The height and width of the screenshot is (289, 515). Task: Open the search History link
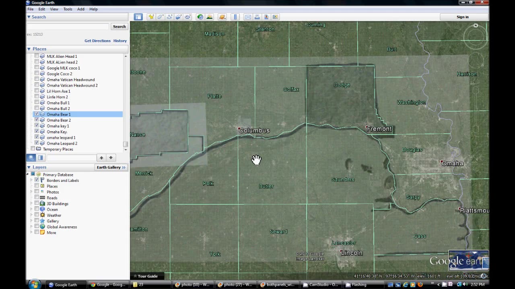(x=120, y=41)
